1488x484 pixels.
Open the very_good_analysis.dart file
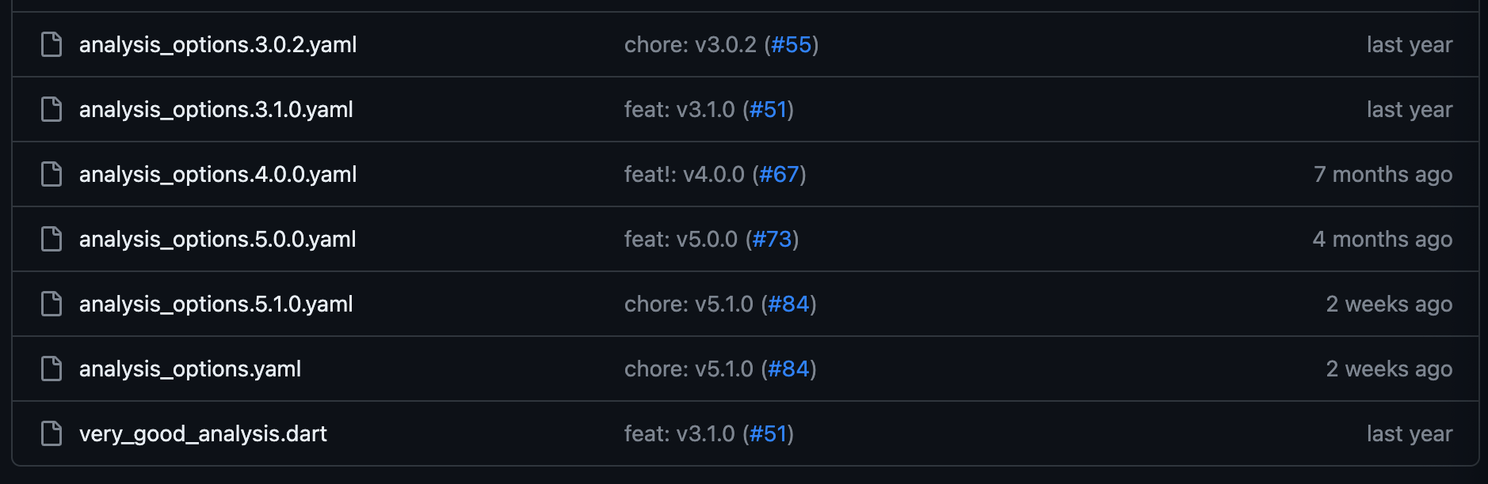pyautogui.click(x=203, y=434)
